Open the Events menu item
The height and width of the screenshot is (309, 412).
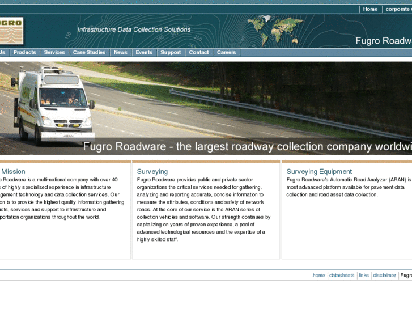click(x=144, y=52)
